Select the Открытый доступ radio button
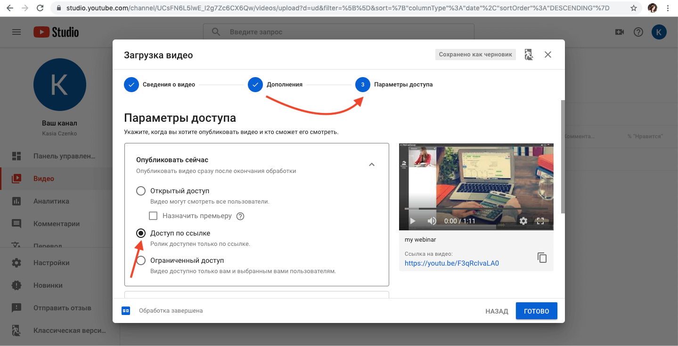The width and height of the screenshot is (678, 346). pos(140,191)
